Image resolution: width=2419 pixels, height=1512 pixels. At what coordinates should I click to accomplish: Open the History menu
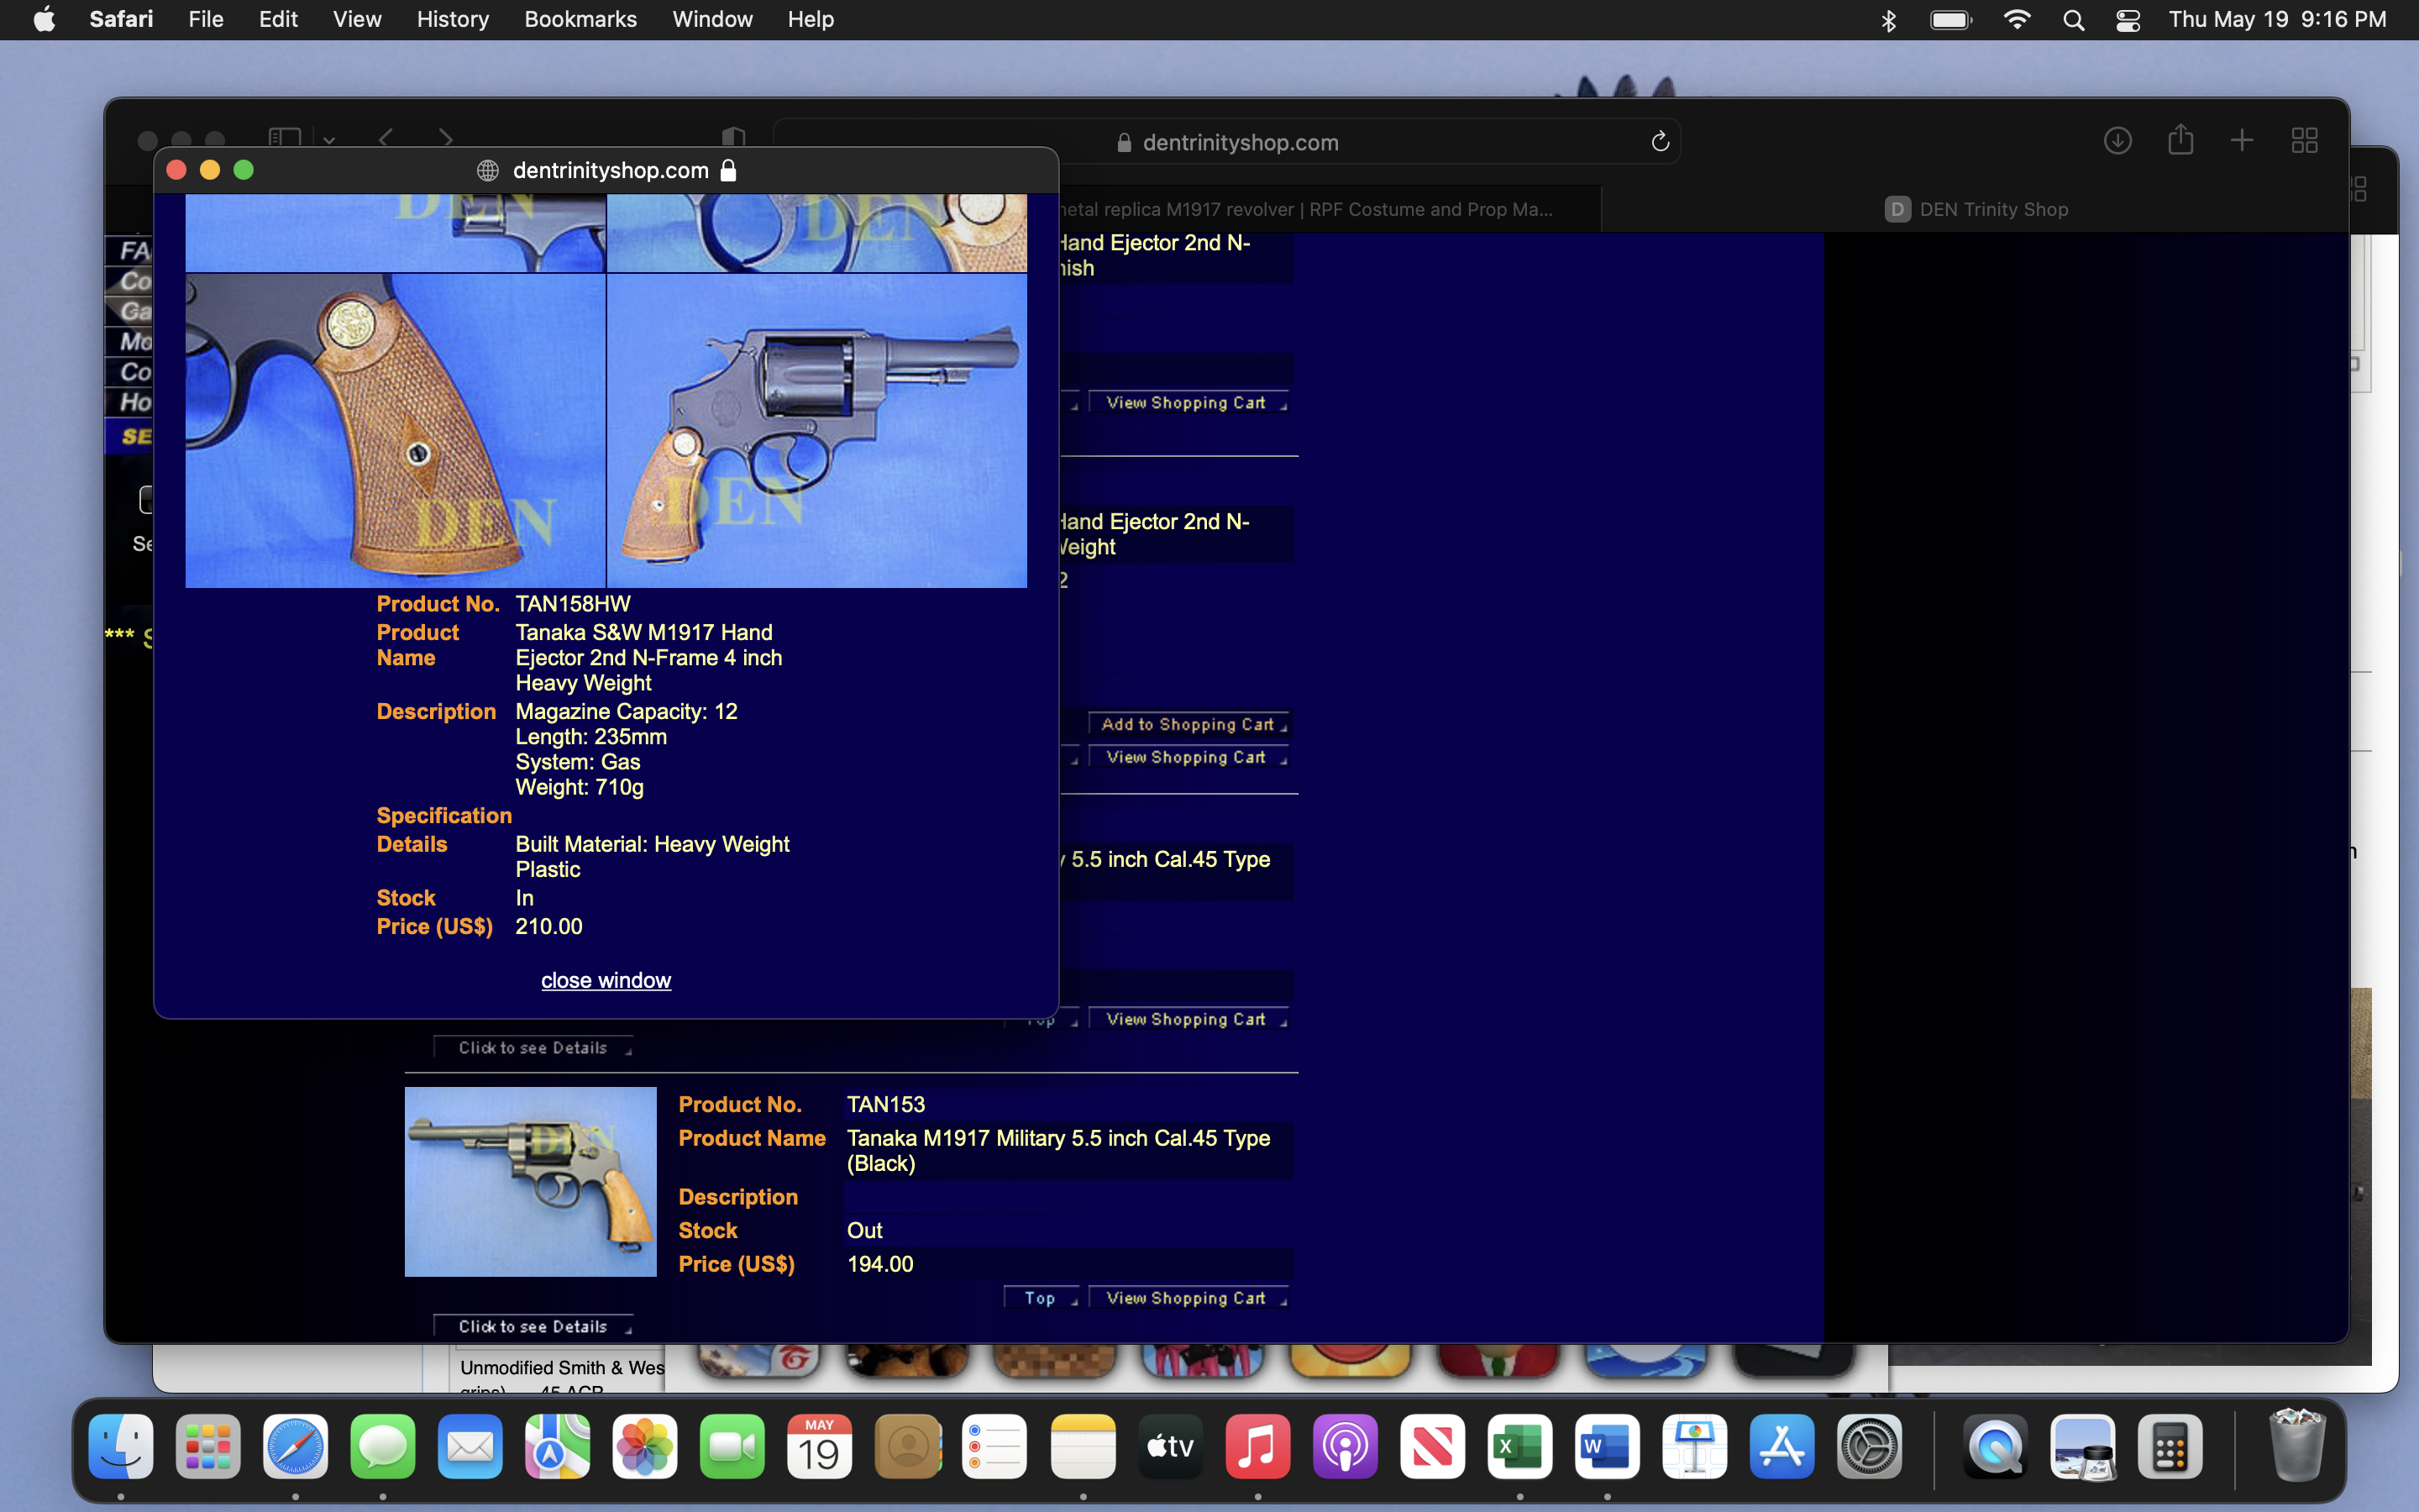(x=453, y=19)
